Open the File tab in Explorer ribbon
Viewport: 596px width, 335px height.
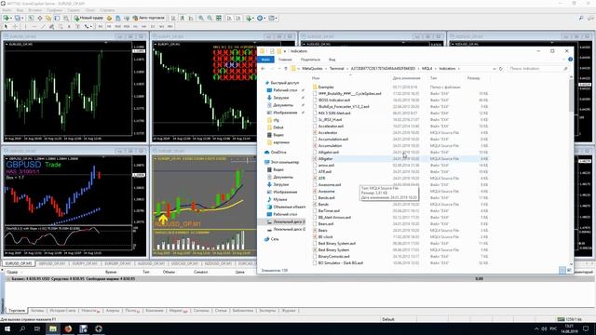[265, 60]
